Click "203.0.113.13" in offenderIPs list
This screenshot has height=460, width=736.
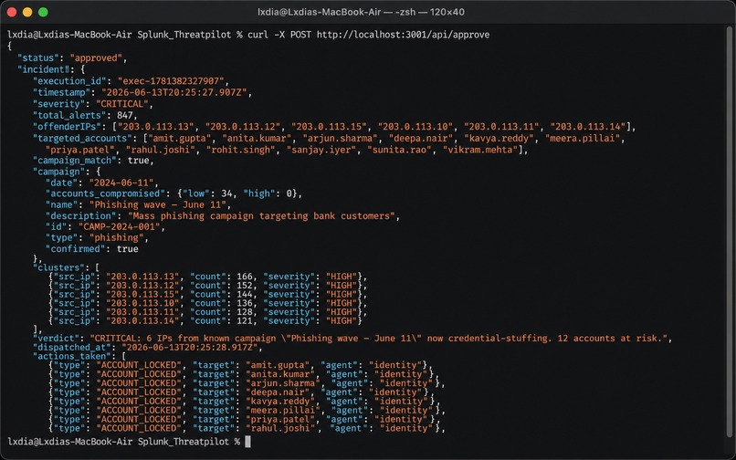point(156,127)
